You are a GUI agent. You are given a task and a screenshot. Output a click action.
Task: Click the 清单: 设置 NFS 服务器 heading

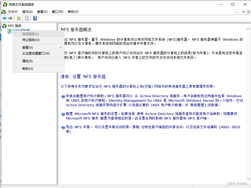click(83, 77)
